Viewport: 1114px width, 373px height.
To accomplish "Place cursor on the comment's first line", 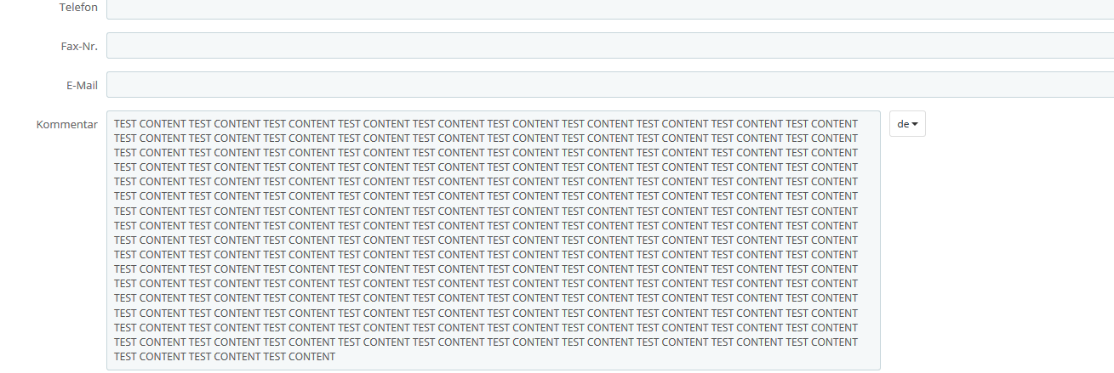I will (x=485, y=124).
